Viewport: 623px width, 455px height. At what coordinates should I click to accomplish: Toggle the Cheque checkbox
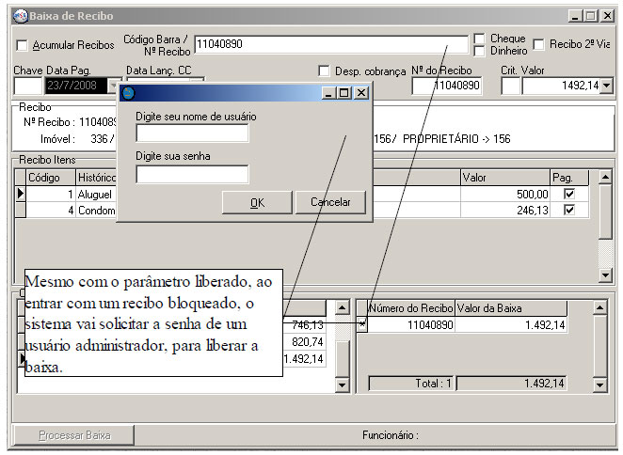(480, 39)
